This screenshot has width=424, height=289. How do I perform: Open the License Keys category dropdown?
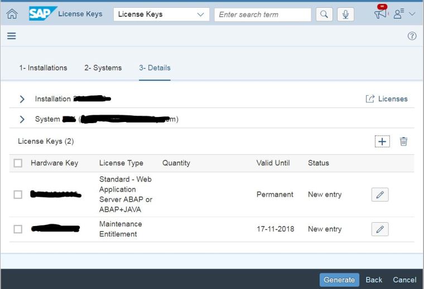[x=161, y=14]
